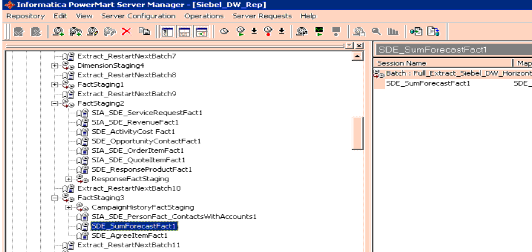
Task: Select SIA_SDE_OrderItemFact1 session
Action: (138, 150)
